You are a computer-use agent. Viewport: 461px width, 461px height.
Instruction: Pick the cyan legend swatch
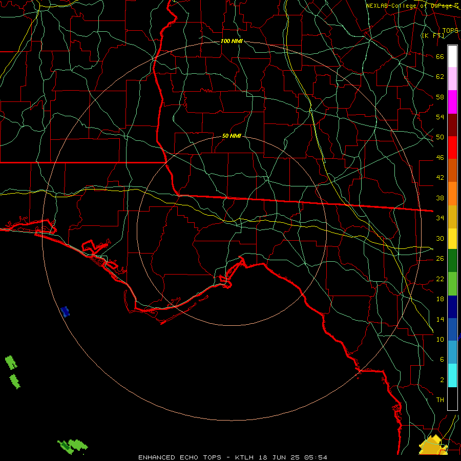click(x=452, y=375)
